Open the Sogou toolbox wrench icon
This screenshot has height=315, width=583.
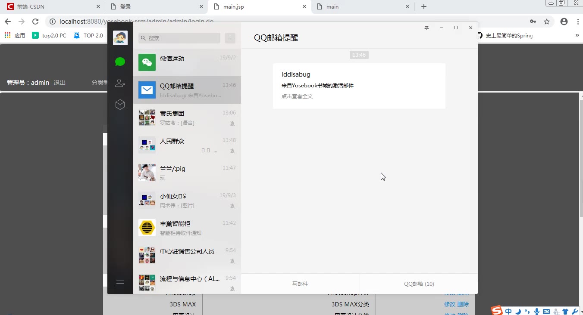(575, 312)
